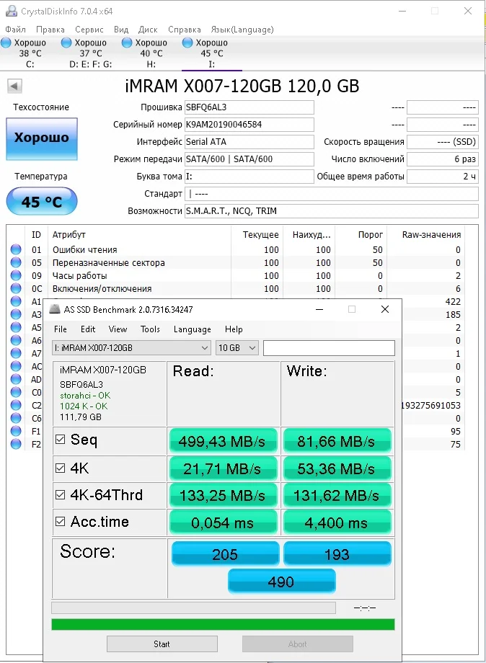Screen dimensions: 486x663
Task: Click the status orb for attribute 05
Action: pos(16,262)
